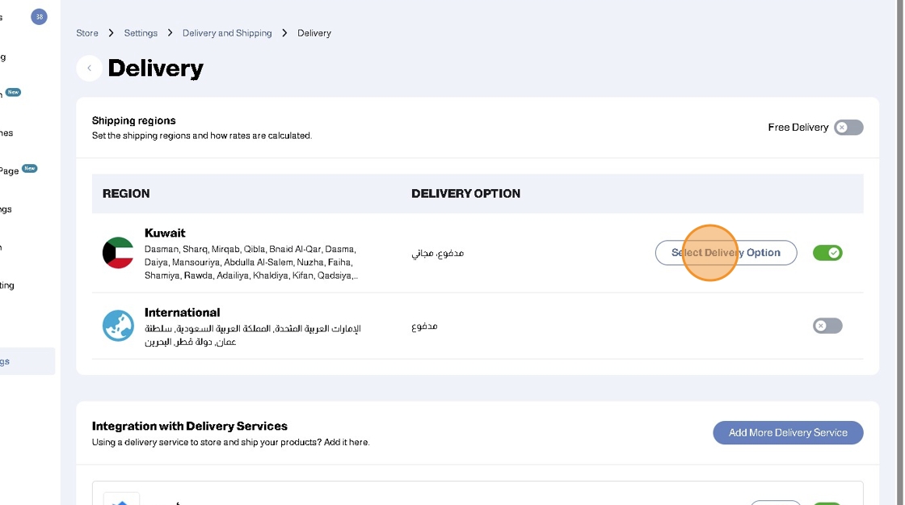Click the REGION column header
Viewport: 905px width, 505px height.
[x=126, y=194]
